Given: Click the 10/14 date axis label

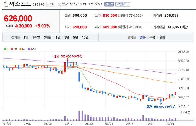Looking at the screenshot, I should [170, 124].
